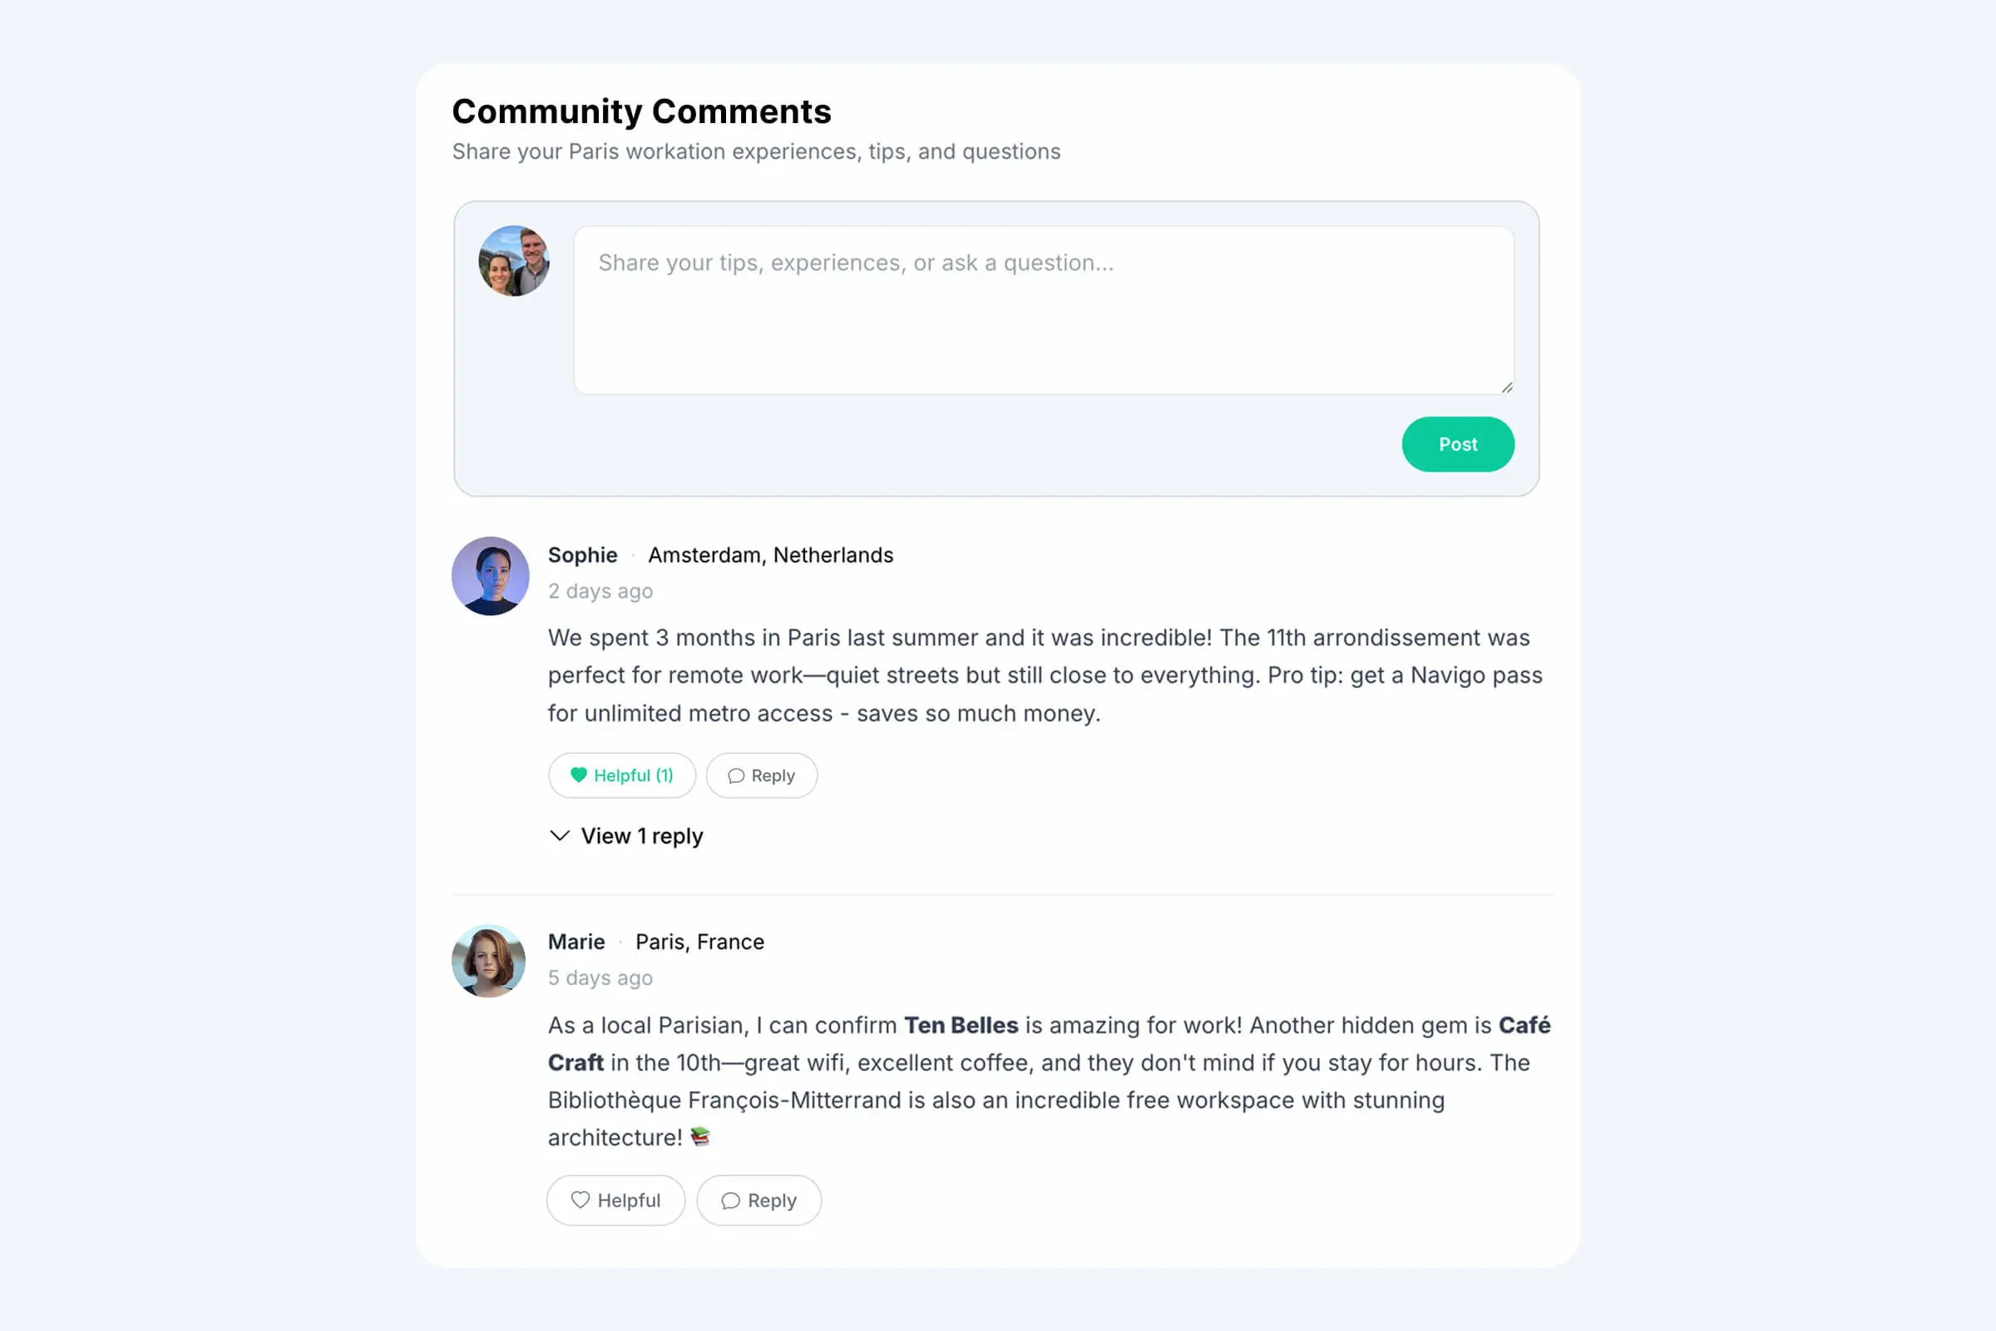Image resolution: width=1996 pixels, height=1331 pixels.
Task: Click the comment input field
Action: click(x=1043, y=308)
